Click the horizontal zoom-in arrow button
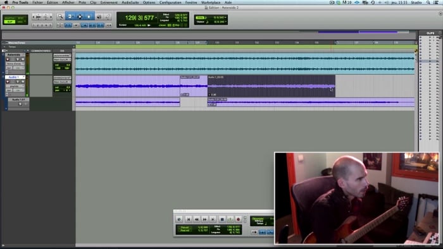The image size is (443, 249). point(51,16)
